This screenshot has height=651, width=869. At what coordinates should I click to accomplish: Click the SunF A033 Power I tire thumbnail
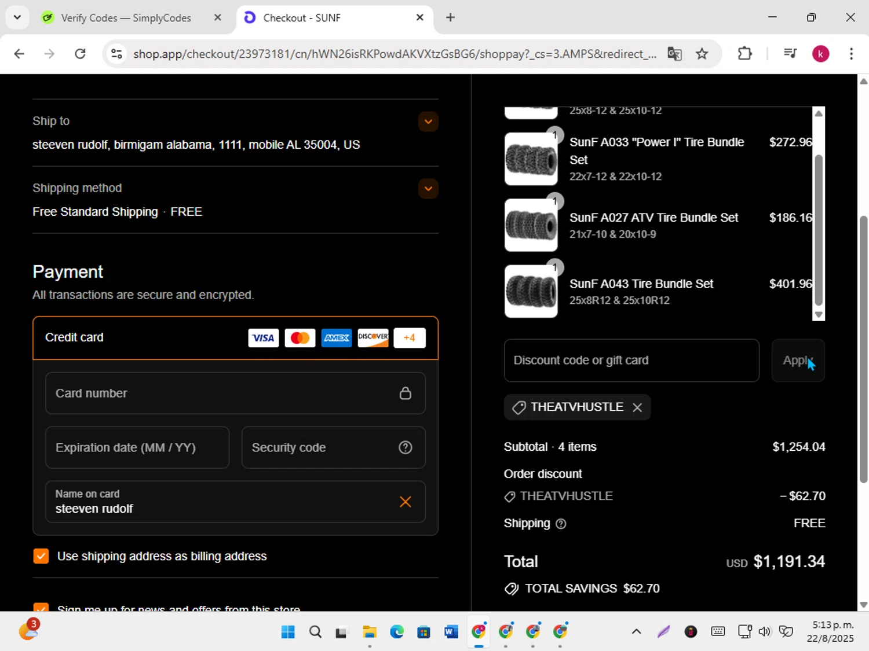point(531,159)
